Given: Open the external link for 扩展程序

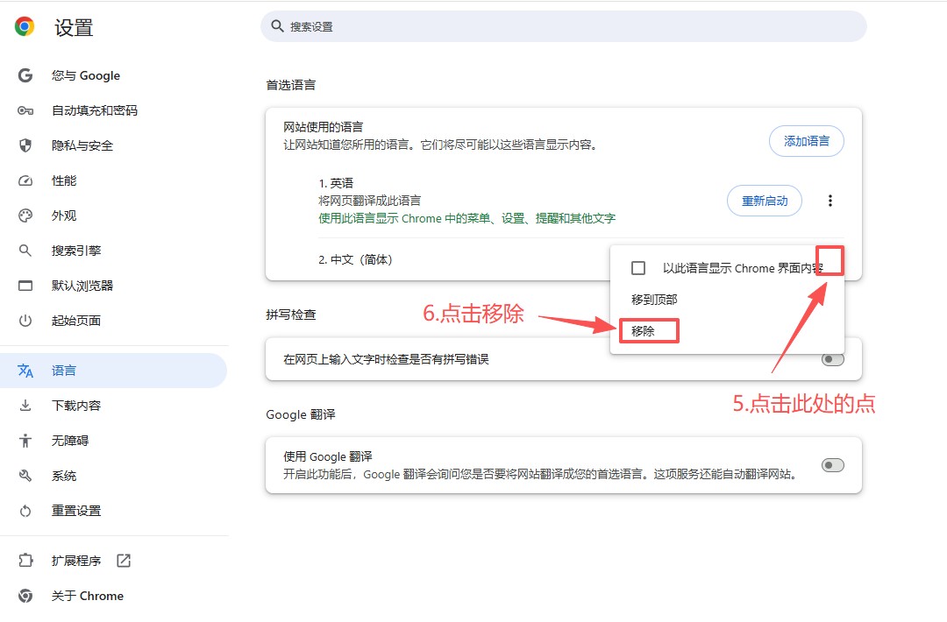Looking at the screenshot, I should click(x=124, y=561).
